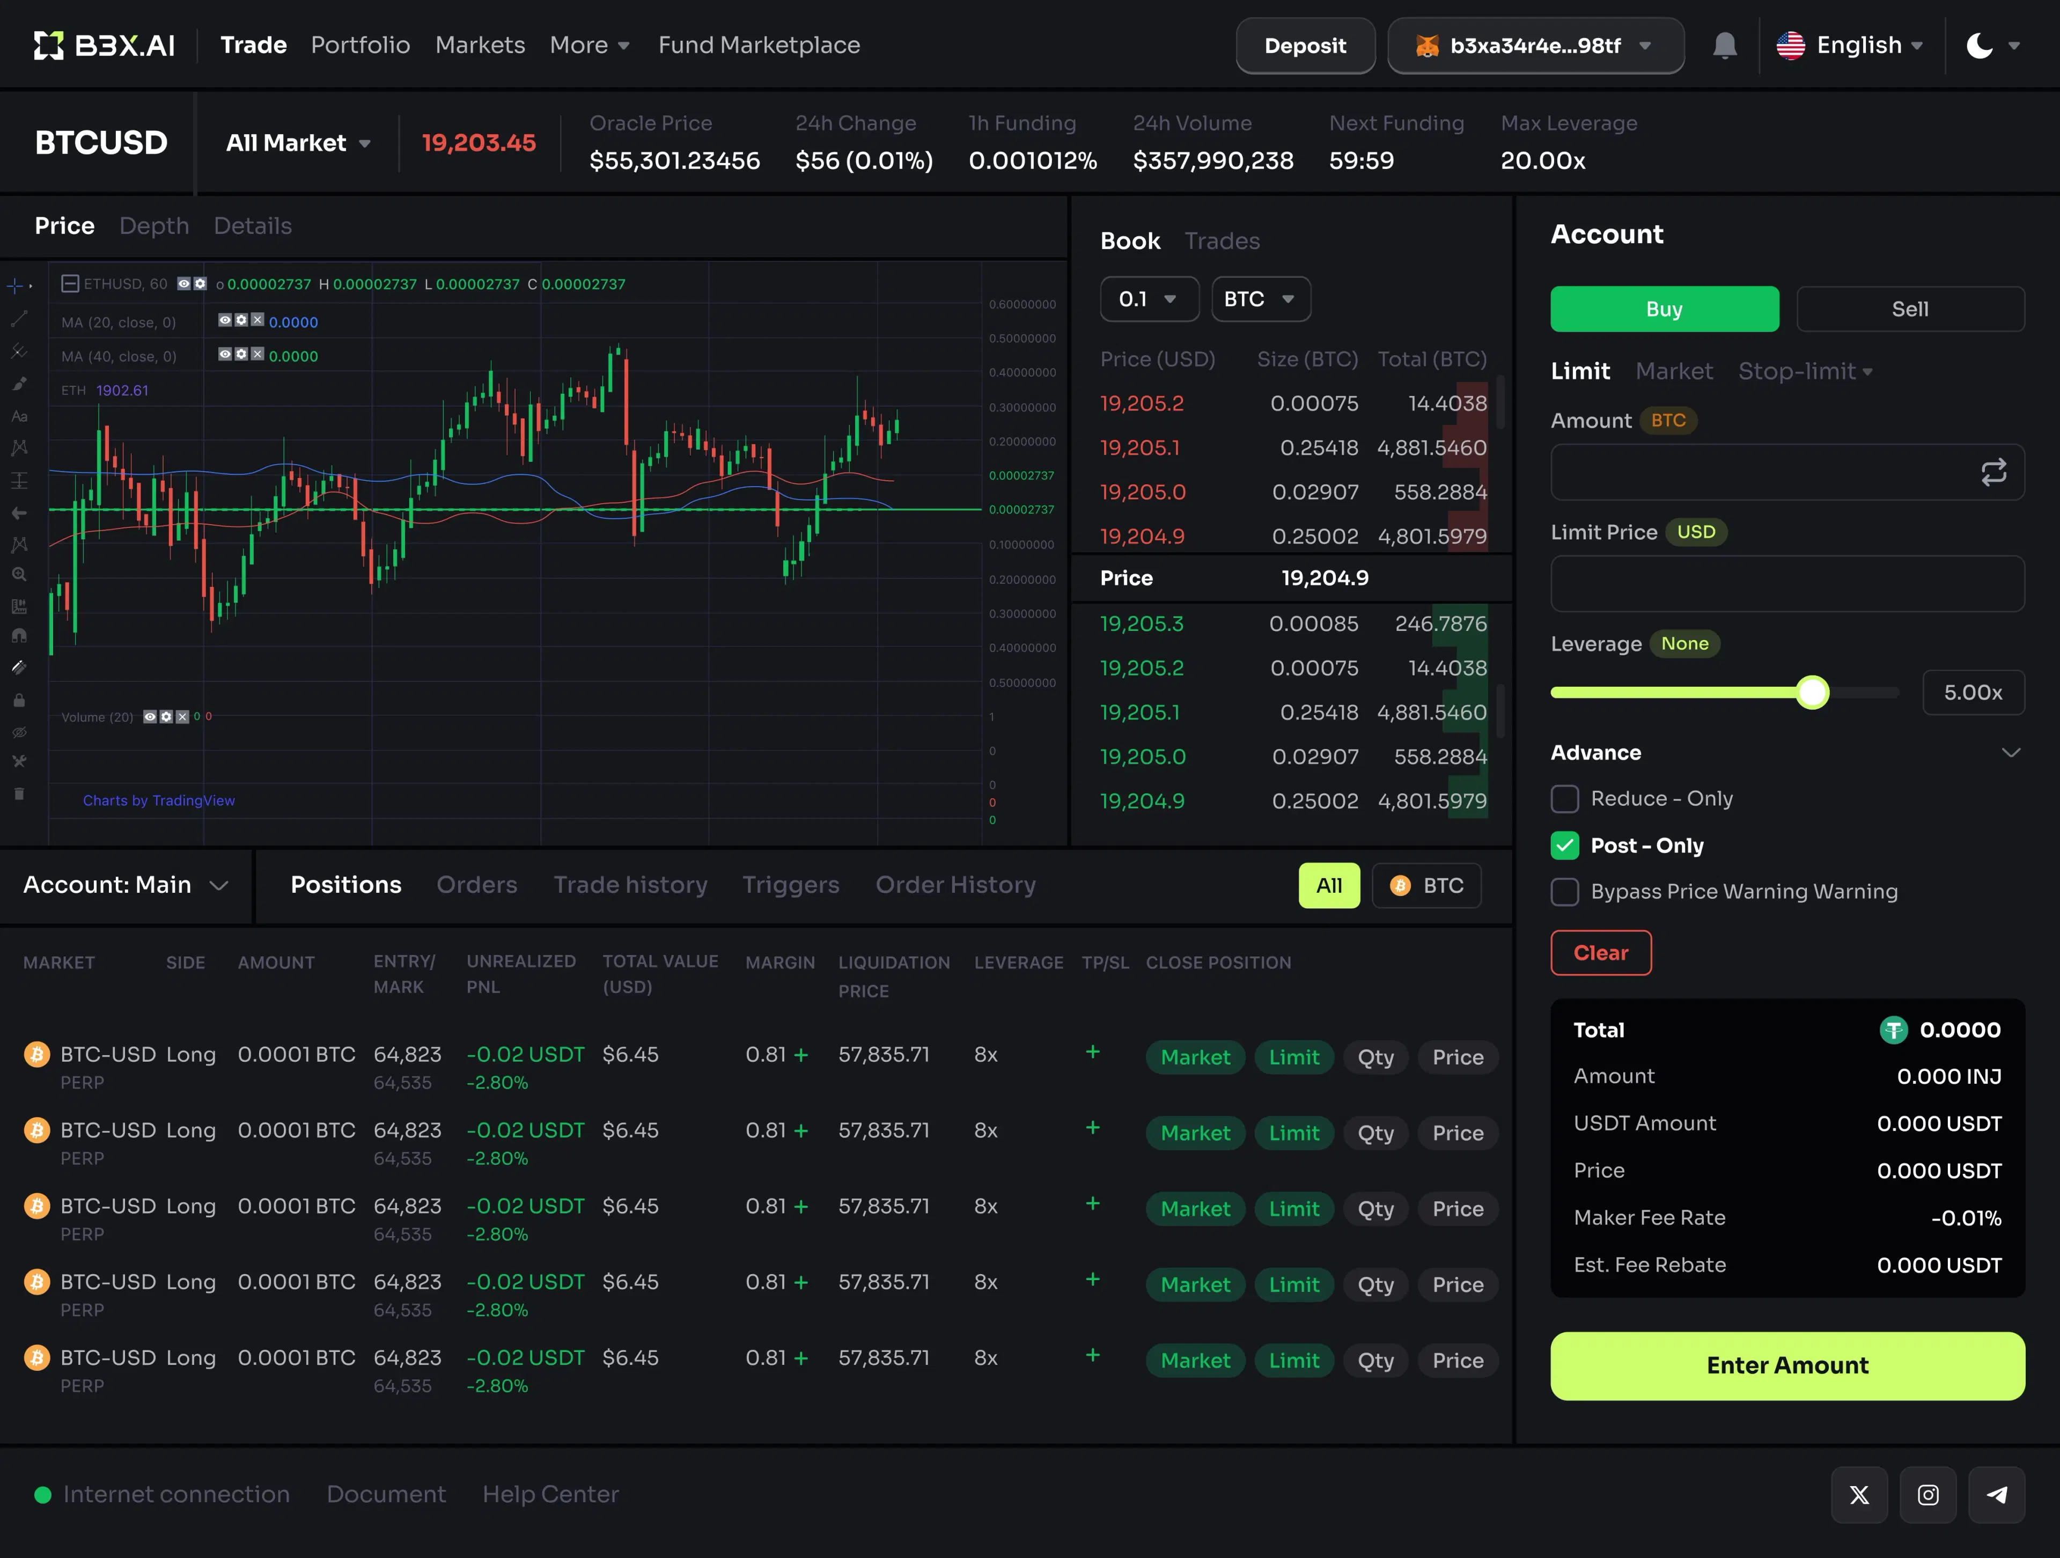Toggle MA (40, close, 0) visibility eye
This screenshot has height=1558, width=2060.
coord(224,355)
